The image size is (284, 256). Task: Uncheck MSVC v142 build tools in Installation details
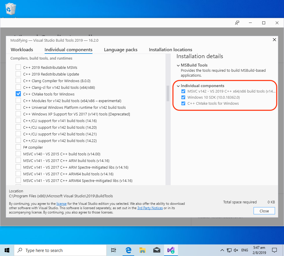tap(183, 91)
